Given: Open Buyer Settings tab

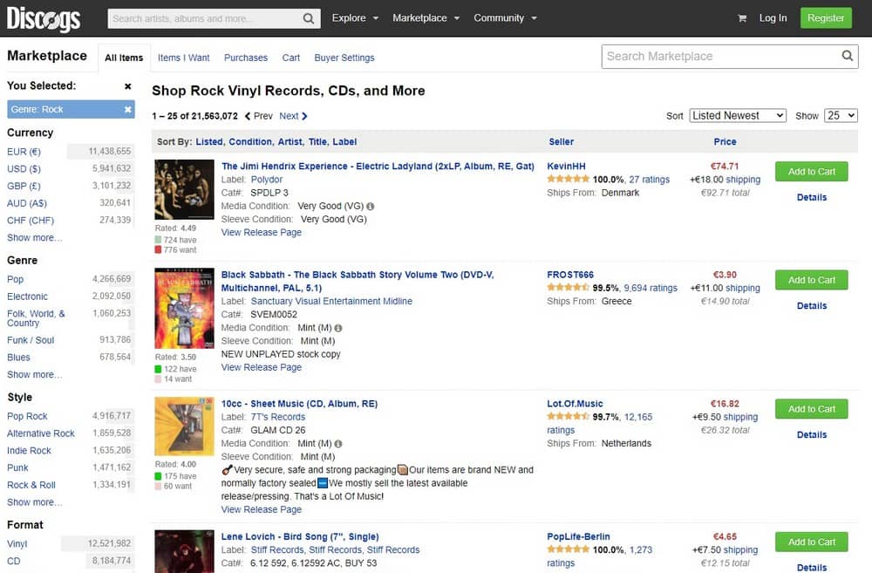Looking at the screenshot, I should pyautogui.click(x=344, y=58).
